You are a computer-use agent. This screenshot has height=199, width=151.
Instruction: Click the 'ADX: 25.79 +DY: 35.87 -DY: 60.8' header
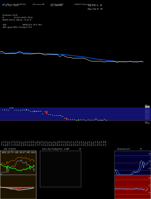click(18, 152)
